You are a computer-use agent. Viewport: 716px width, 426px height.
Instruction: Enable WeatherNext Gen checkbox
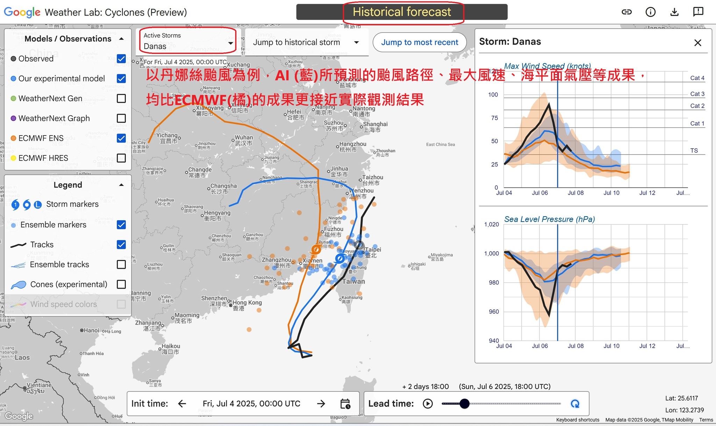tap(121, 98)
